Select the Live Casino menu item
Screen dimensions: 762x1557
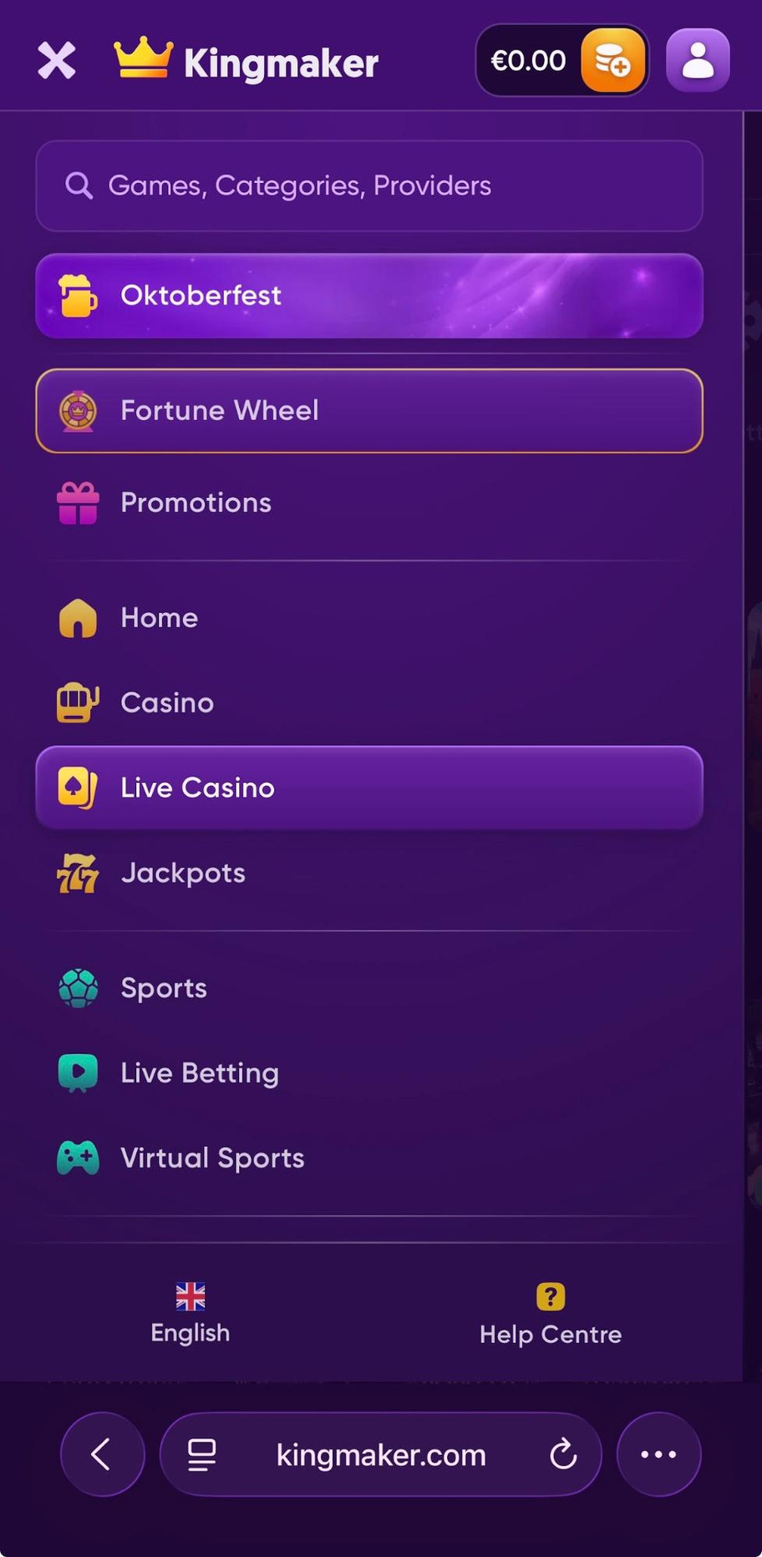click(368, 788)
